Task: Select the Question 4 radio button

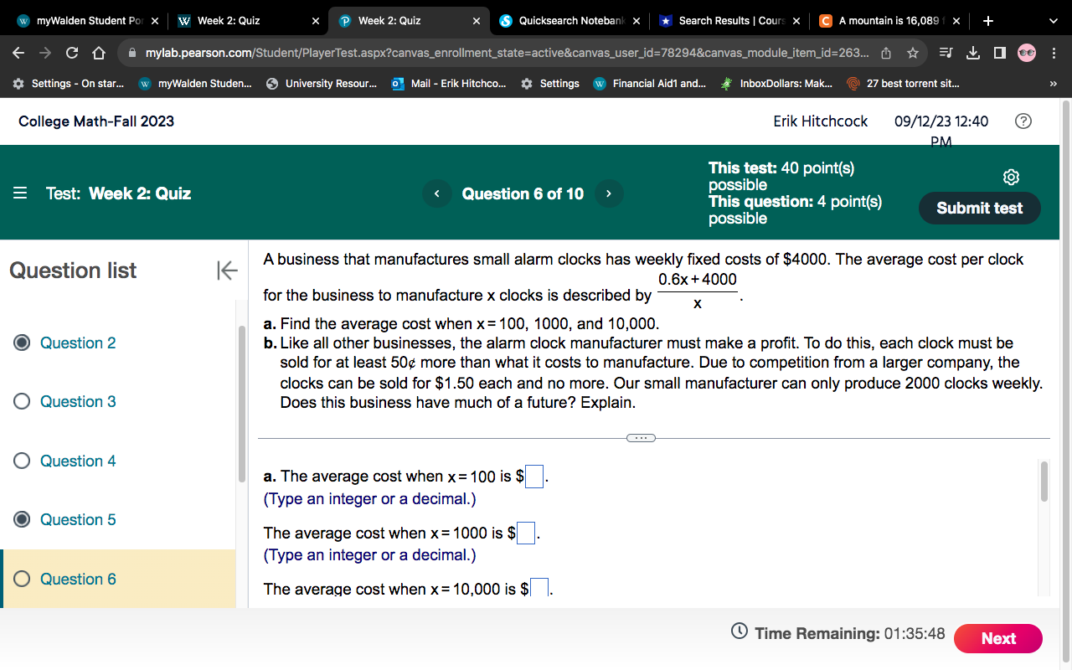Action: [x=23, y=461]
